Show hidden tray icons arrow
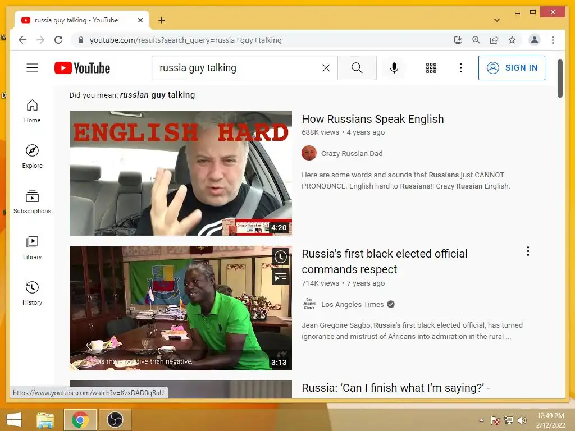575x431 pixels. [x=481, y=420]
